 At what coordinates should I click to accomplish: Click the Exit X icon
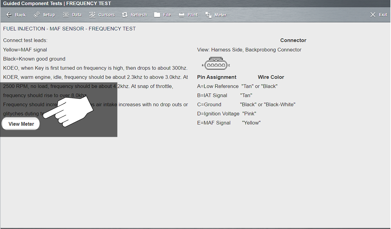[373, 15]
